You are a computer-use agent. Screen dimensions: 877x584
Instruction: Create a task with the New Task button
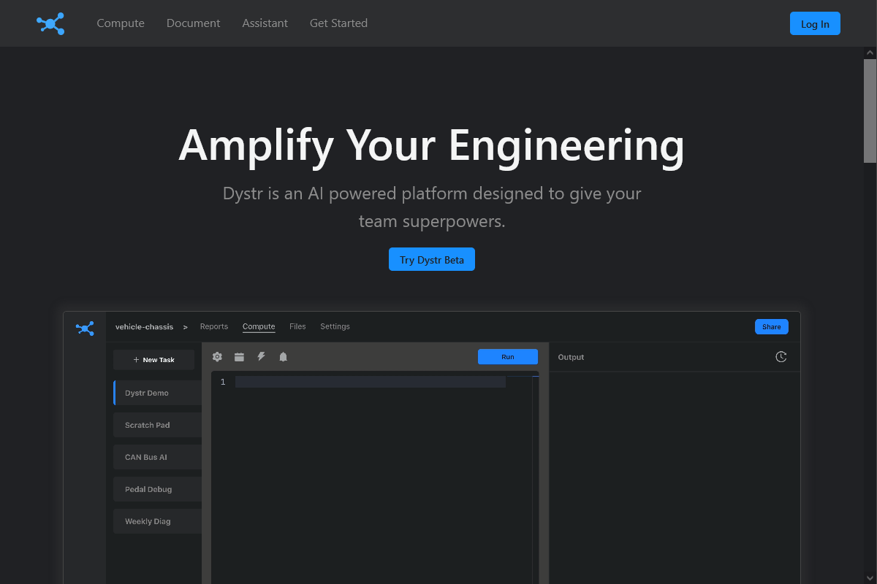click(153, 359)
